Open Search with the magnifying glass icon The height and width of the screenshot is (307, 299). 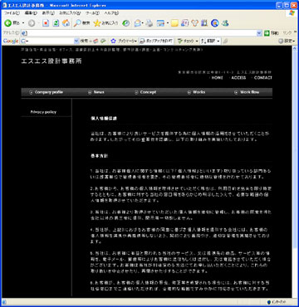[x=77, y=23]
